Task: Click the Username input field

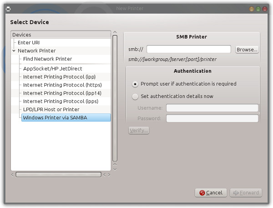Action: click(x=212, y=108)
